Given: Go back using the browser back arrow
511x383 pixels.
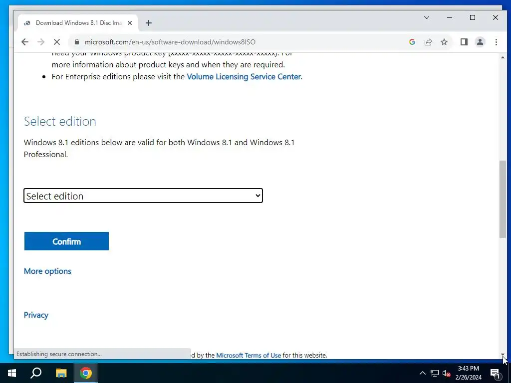Looking at the screenshot, I should [x=25, y=42].
